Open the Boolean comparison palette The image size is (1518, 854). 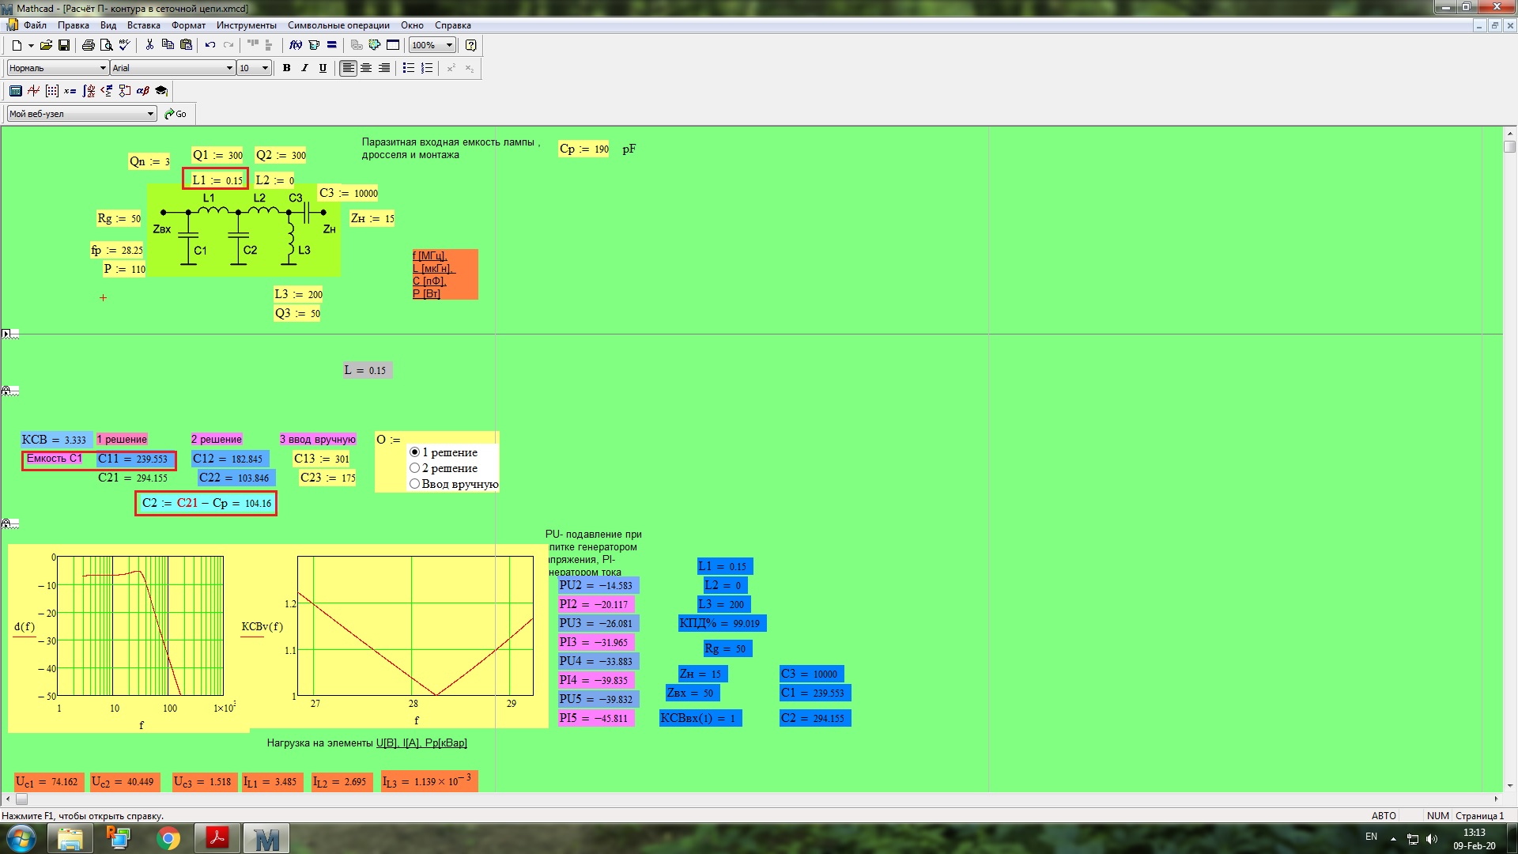coord(107,91)
